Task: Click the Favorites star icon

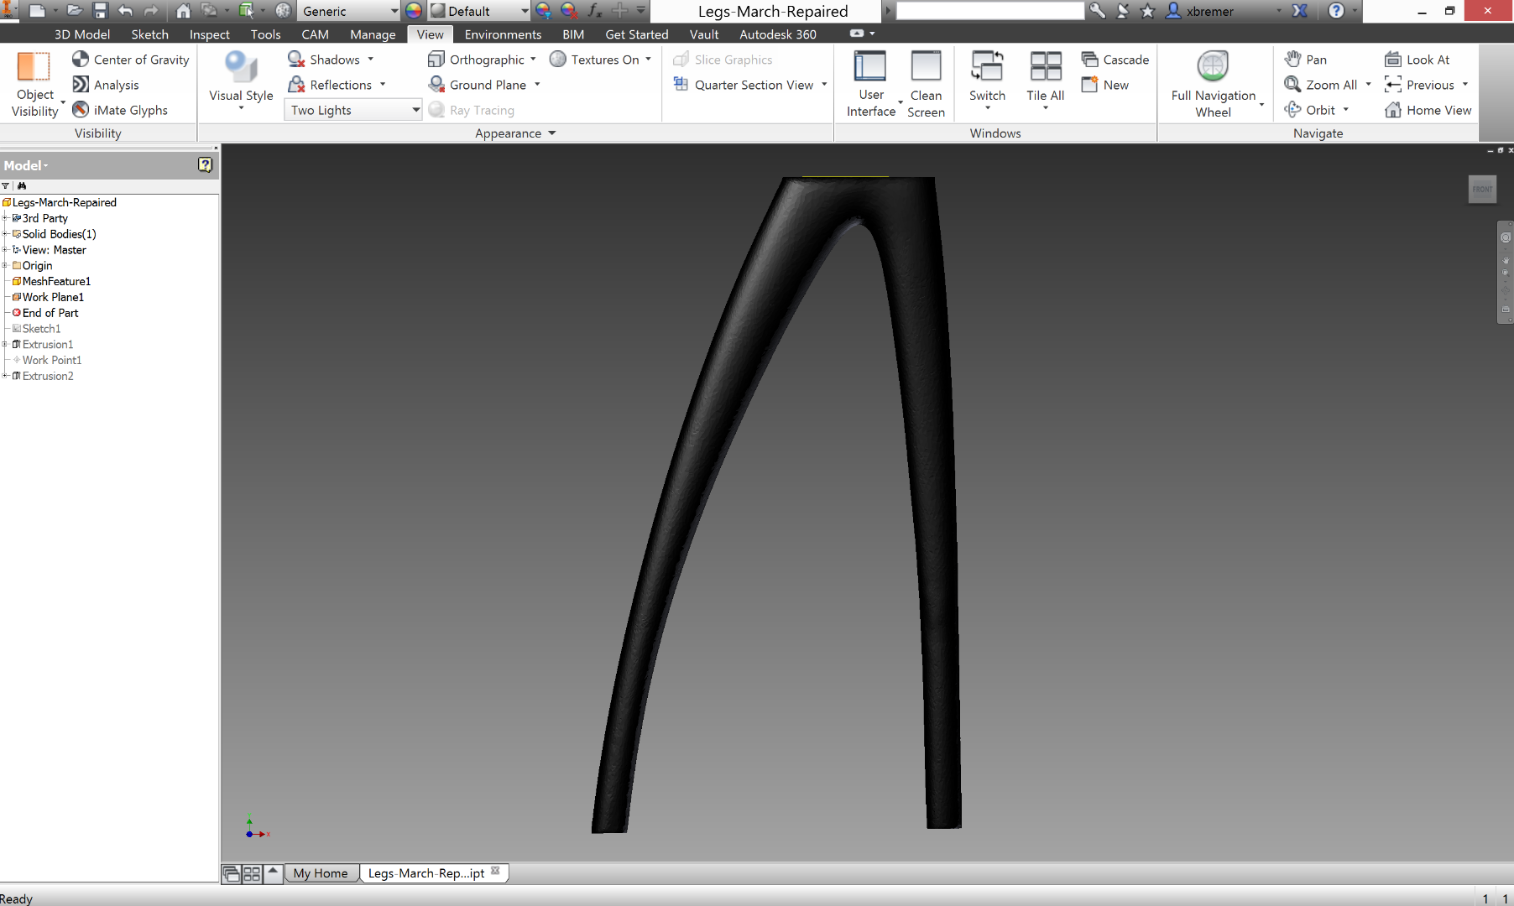Action: click(x=1147, y=11)
